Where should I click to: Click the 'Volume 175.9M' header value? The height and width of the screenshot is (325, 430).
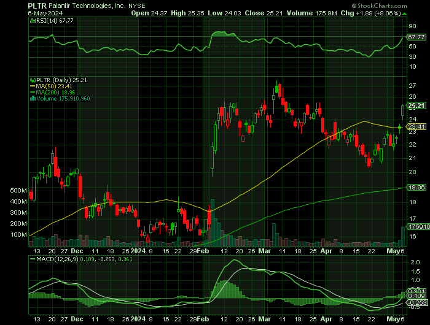click(x=312, y=13)
